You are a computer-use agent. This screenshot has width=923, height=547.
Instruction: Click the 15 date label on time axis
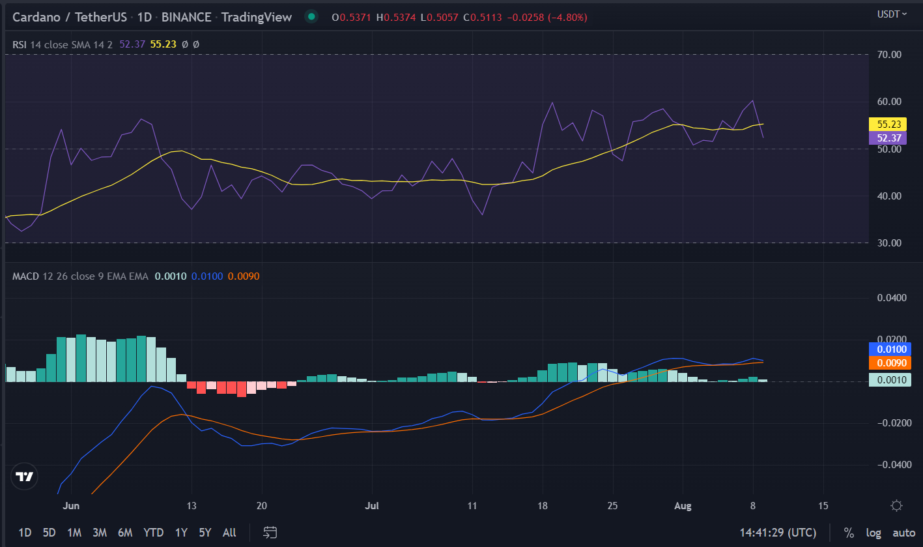click(823, 505)
